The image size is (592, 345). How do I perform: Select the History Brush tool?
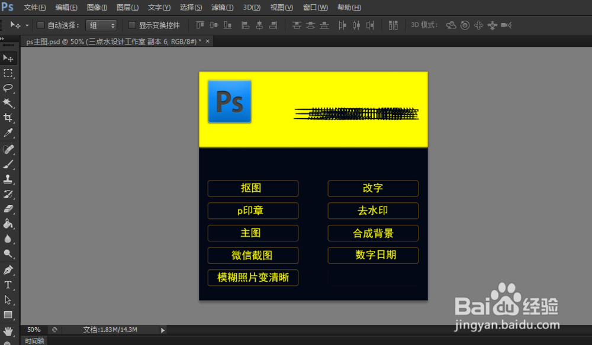[8, 194]
